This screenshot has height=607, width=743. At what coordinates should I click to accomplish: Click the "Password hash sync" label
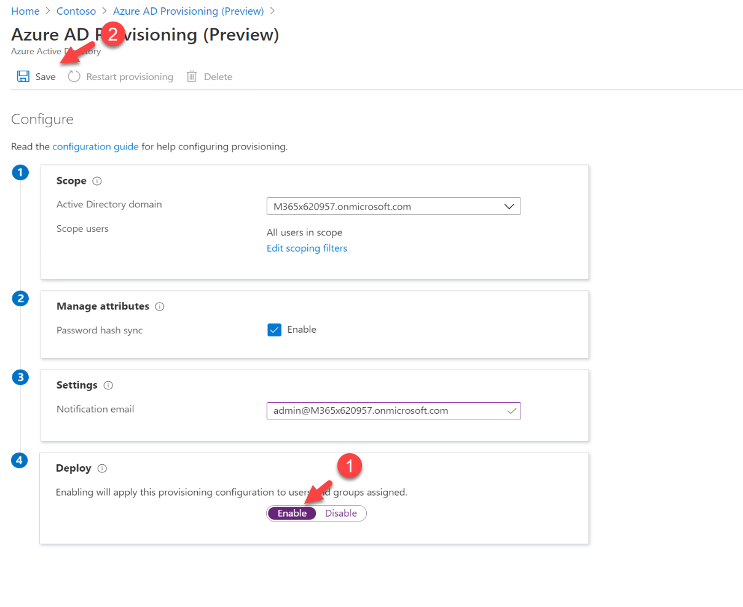(100, 330)
